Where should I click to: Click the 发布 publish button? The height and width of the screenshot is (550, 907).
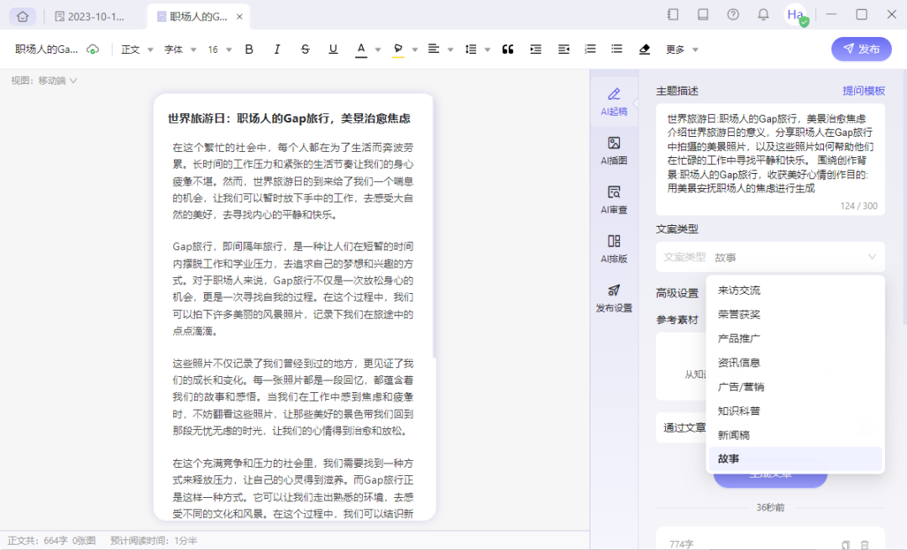click(x=861, y=50)
